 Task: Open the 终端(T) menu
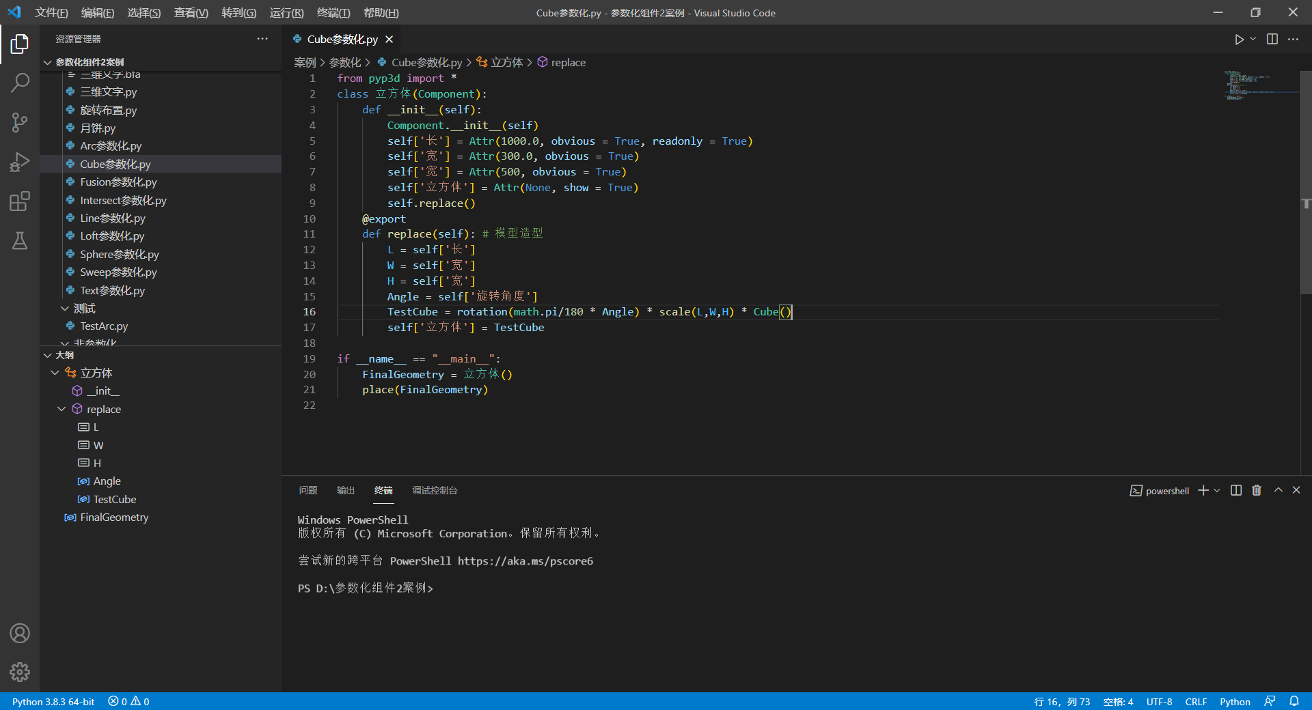333,13
